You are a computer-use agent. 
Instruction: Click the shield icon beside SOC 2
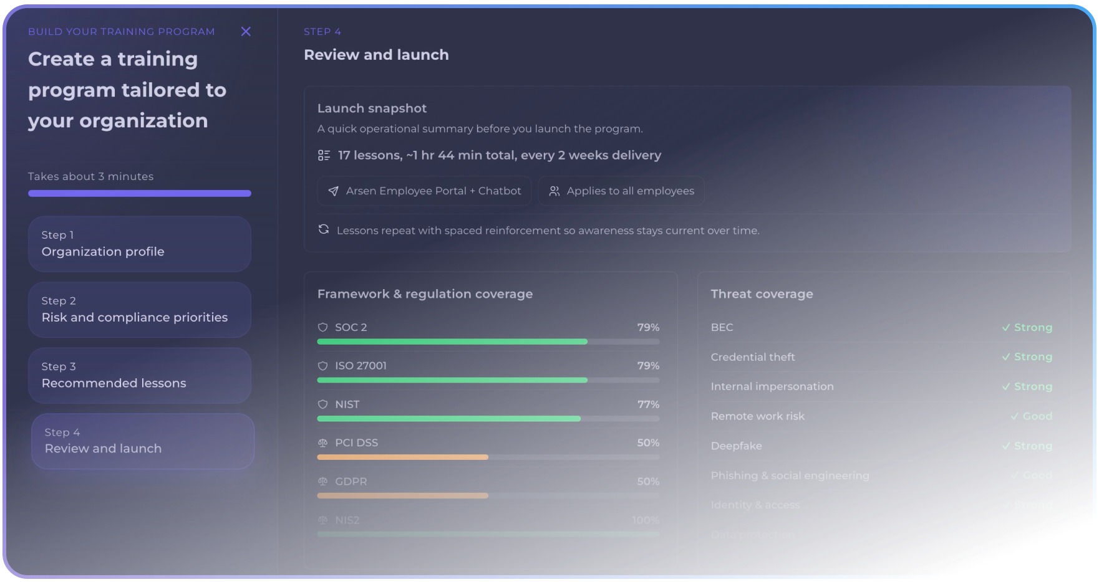pos(322,327)
